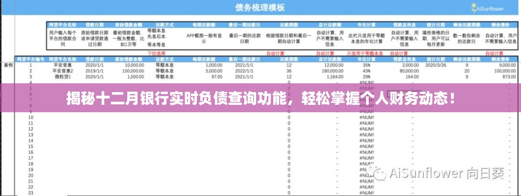Select the annualized rate cell 43%

click(x=366, y=71)
